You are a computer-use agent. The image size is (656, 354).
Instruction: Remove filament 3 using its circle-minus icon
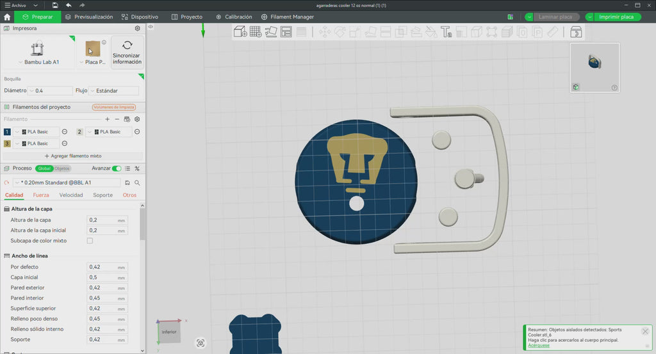pos(65,143)
